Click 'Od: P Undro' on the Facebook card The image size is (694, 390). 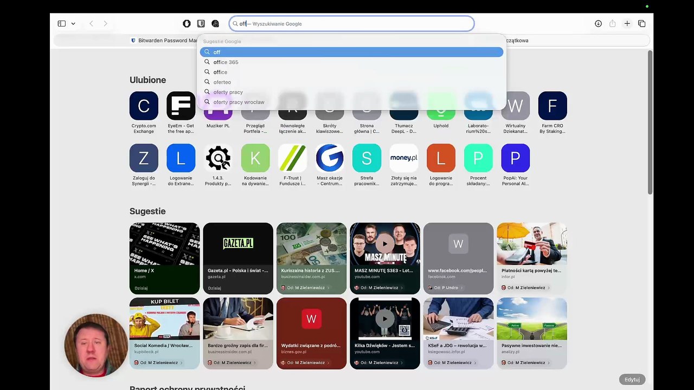(445, 288)
